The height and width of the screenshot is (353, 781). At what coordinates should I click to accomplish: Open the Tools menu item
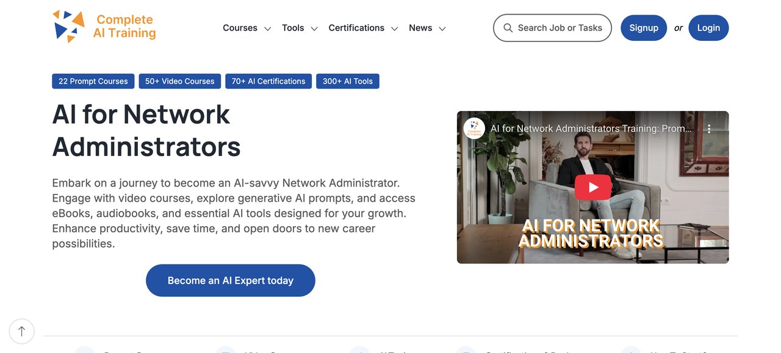click(x=293, y=28)
